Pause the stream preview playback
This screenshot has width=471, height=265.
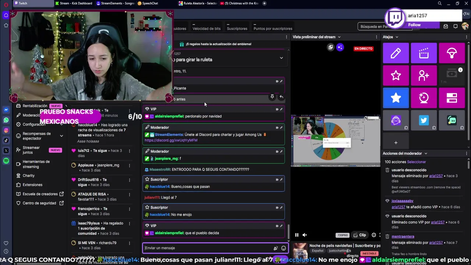297,235
